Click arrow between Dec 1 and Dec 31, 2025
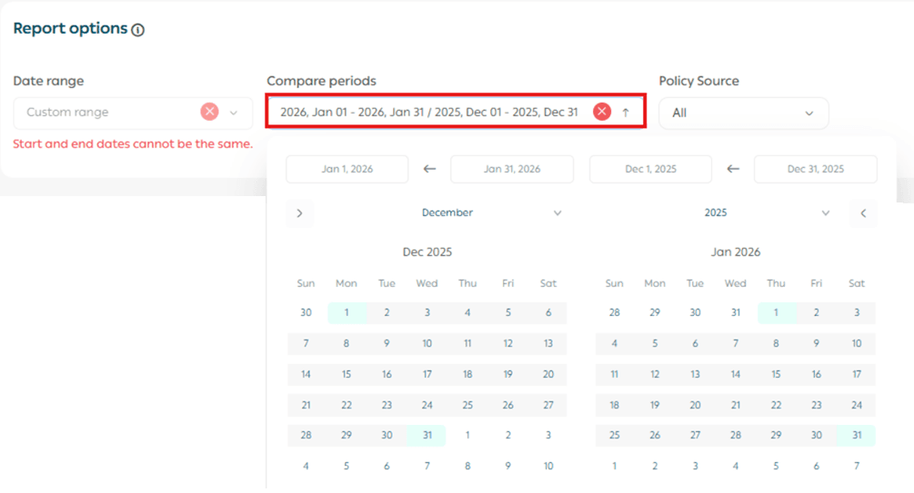 pos(733,169)
